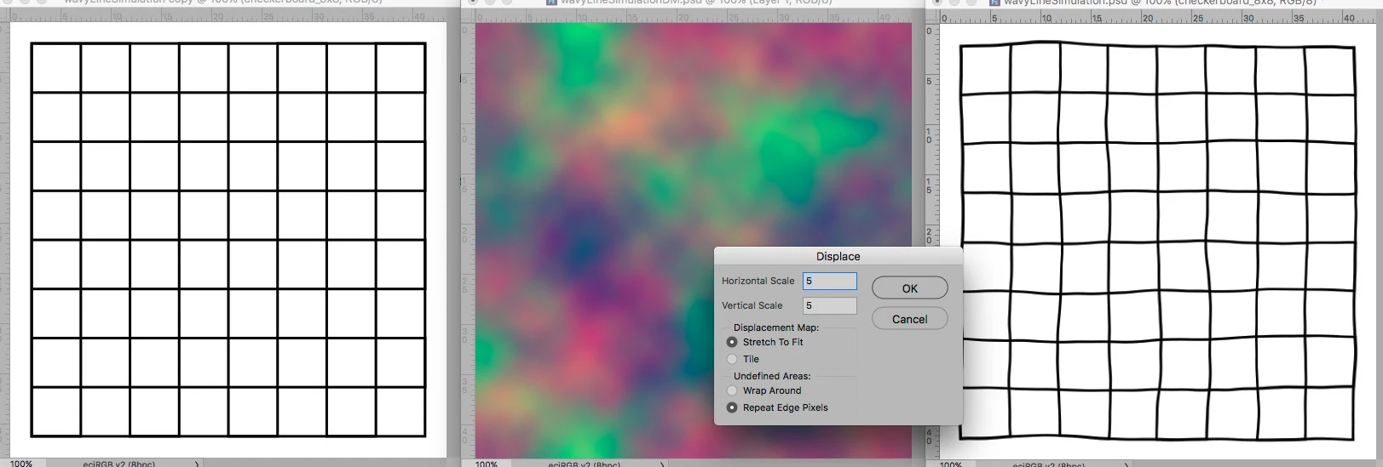This screenshot has height=467, width=1383.
Task: Click the Undefined Areas group label
Action: pyautogui.click(x=772, y=376)
